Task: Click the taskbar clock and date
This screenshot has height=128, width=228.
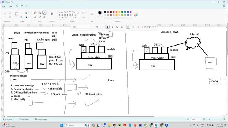Action: [219, 125]
